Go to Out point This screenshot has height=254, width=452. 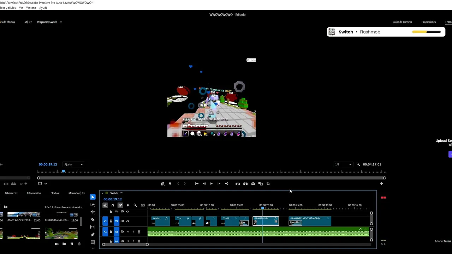[x=227, y=184]
